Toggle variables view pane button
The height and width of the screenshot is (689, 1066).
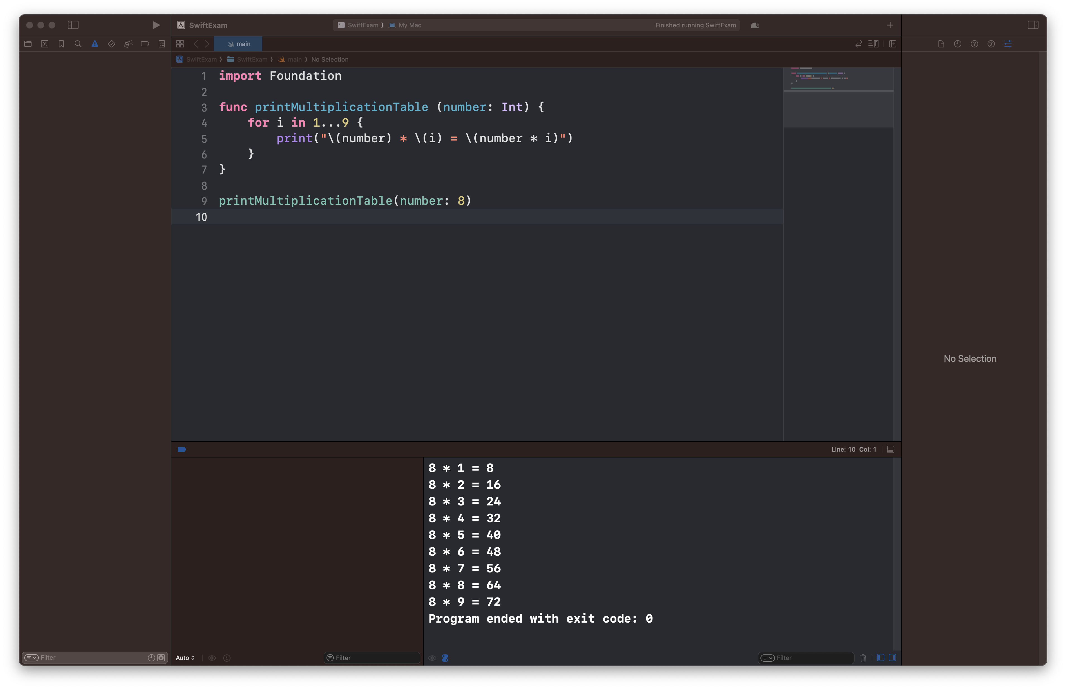880,657
